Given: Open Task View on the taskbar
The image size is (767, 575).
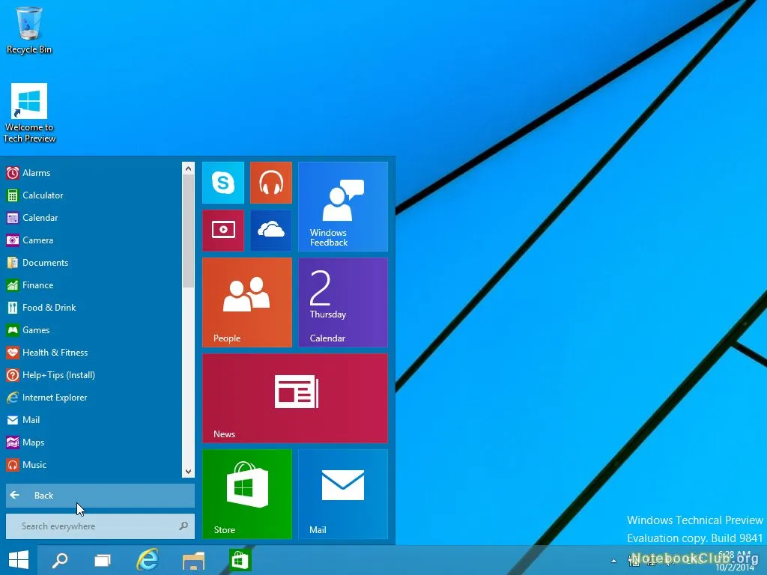Looking at the screenshot, I should click(x=102, y=560).
